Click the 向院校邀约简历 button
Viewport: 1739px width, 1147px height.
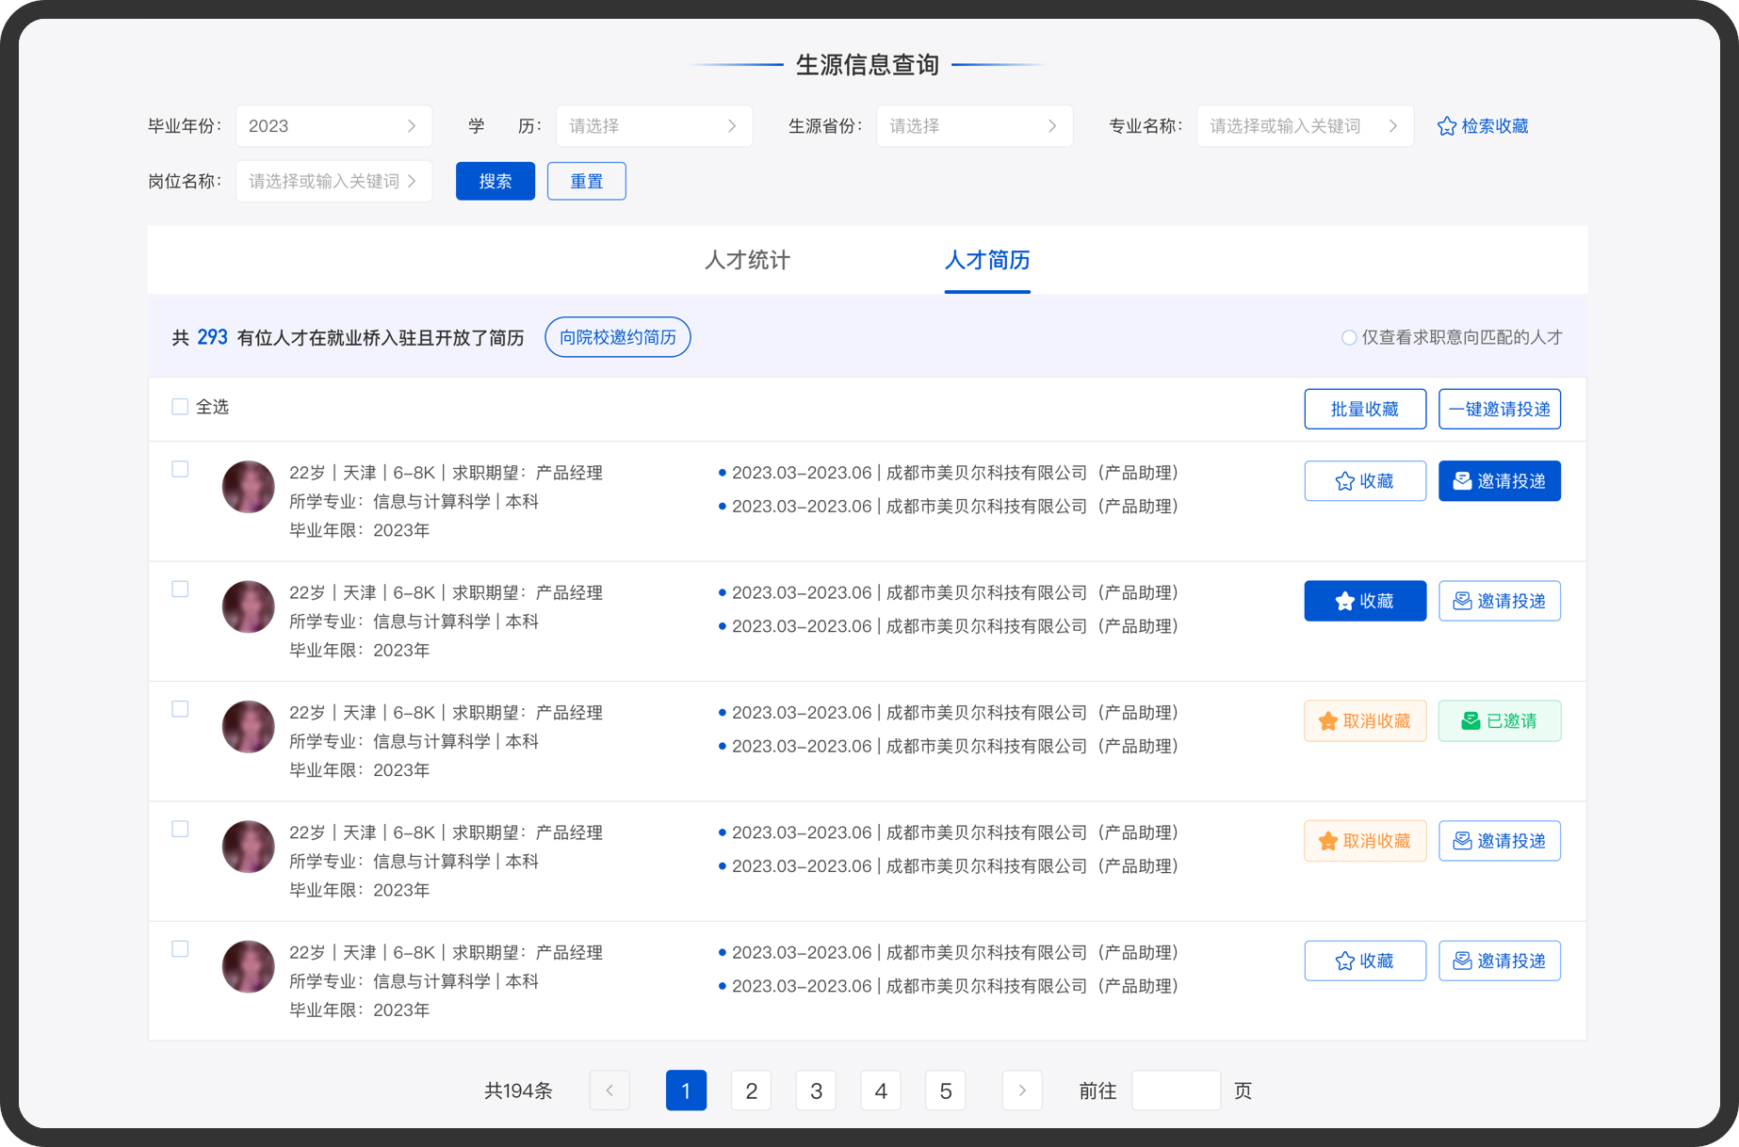click(617, 337)
